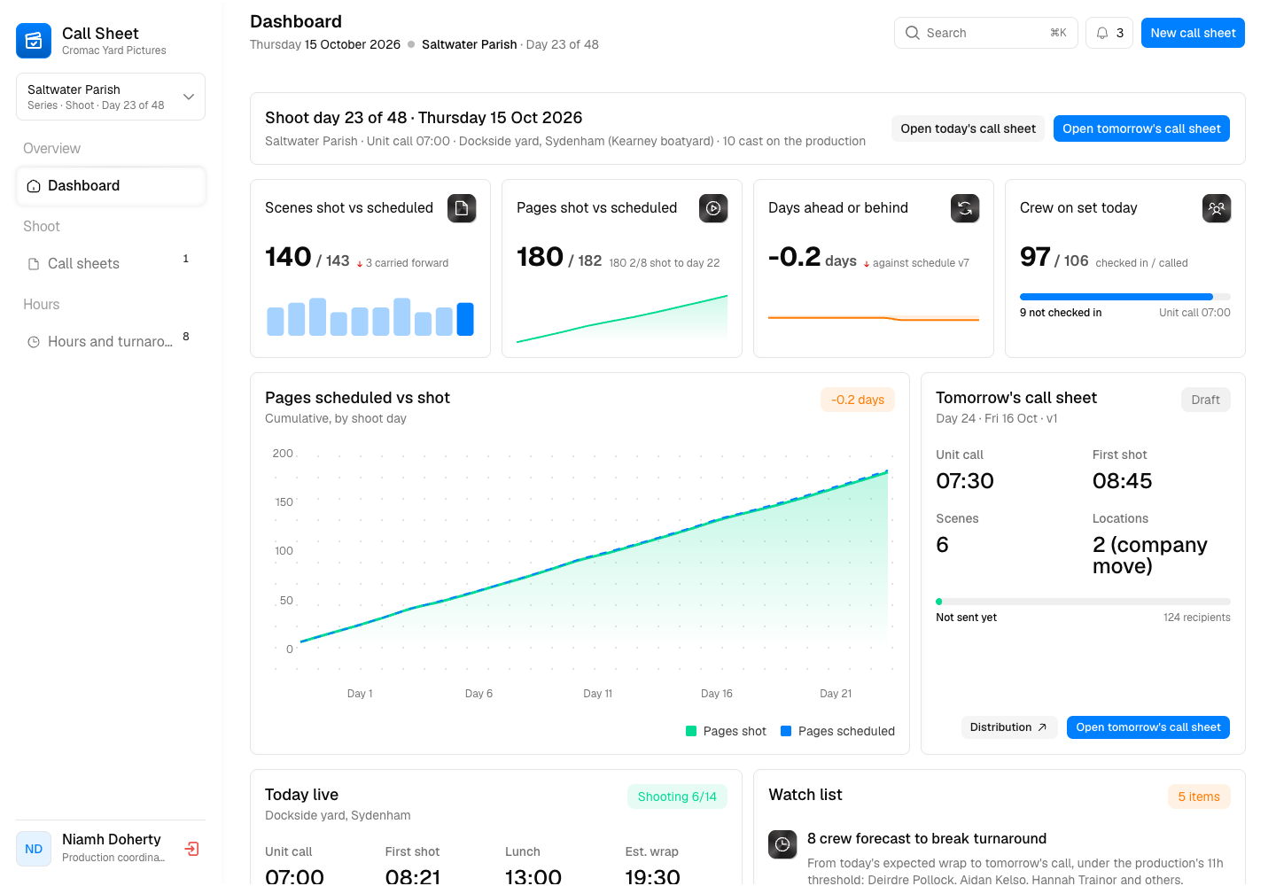Click the Distribution button
Screen dimensions: 1276x886
click(x=1008, y=727)
